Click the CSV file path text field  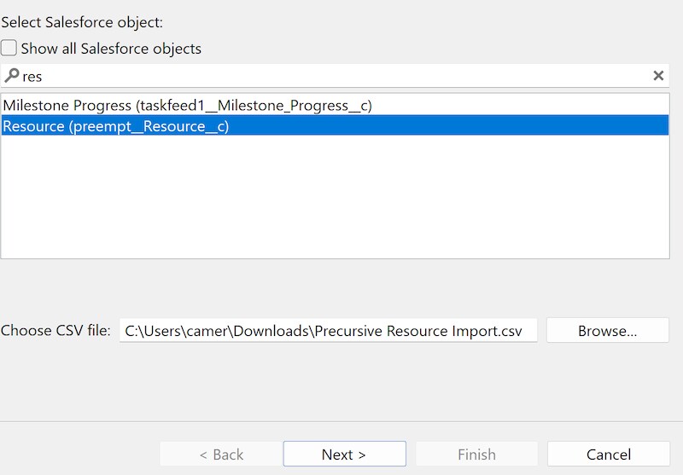329,331
